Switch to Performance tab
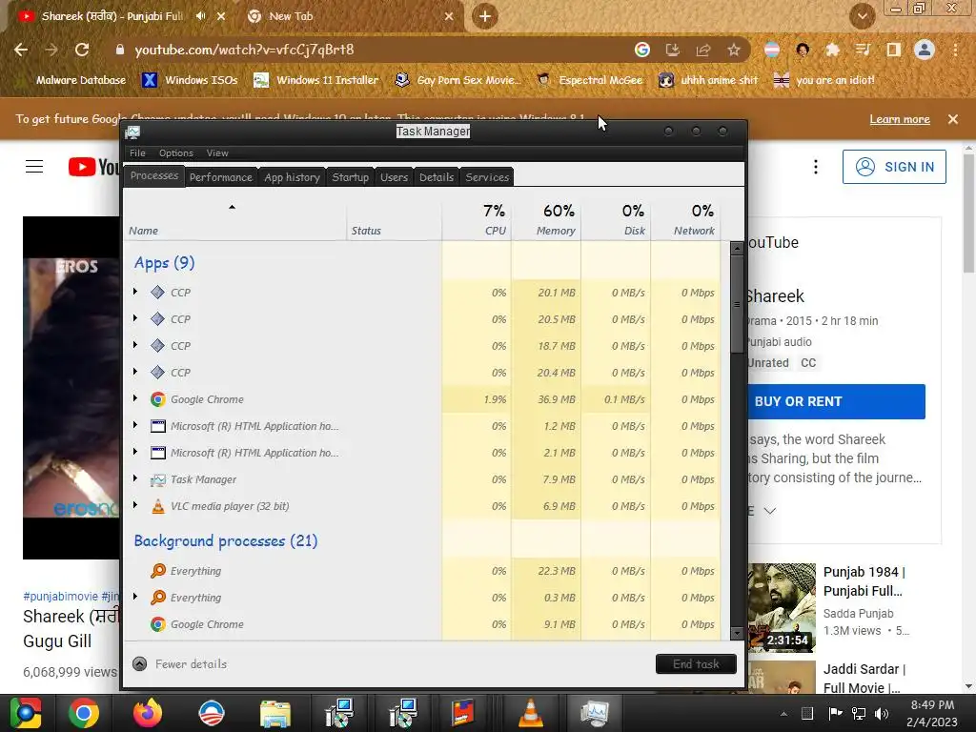The width and height of the screenshot is (976, 732). [221, 177]
